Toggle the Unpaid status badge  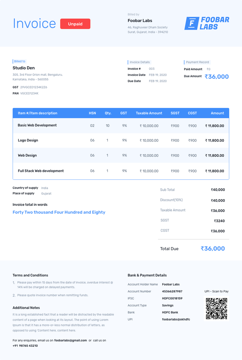[x=75, y=24]
